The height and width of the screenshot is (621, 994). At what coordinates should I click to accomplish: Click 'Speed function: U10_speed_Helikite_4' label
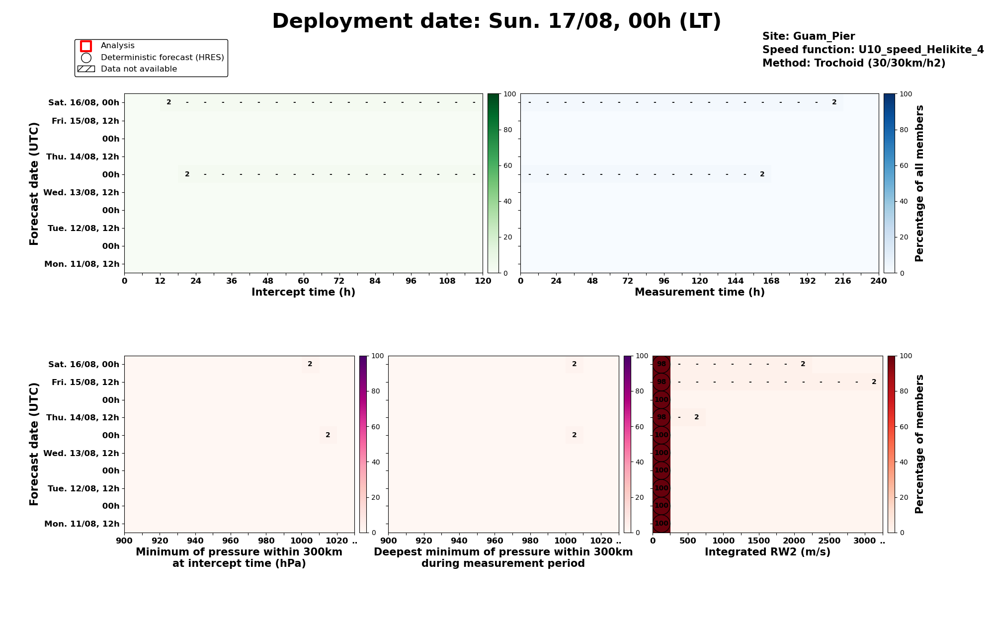[873, 50]
